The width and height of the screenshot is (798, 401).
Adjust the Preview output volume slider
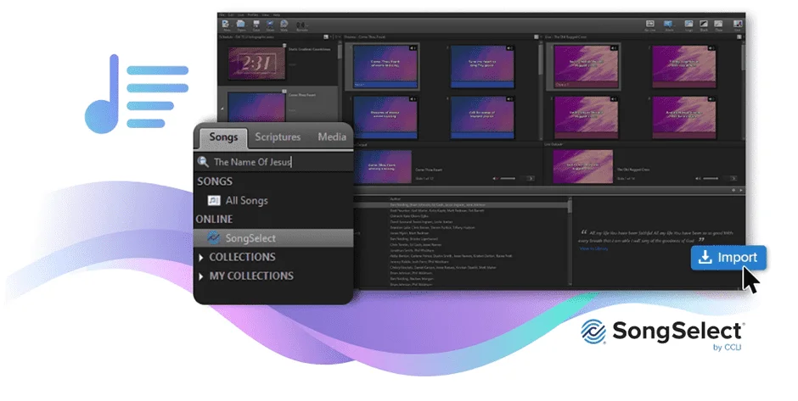pos(508,178)
